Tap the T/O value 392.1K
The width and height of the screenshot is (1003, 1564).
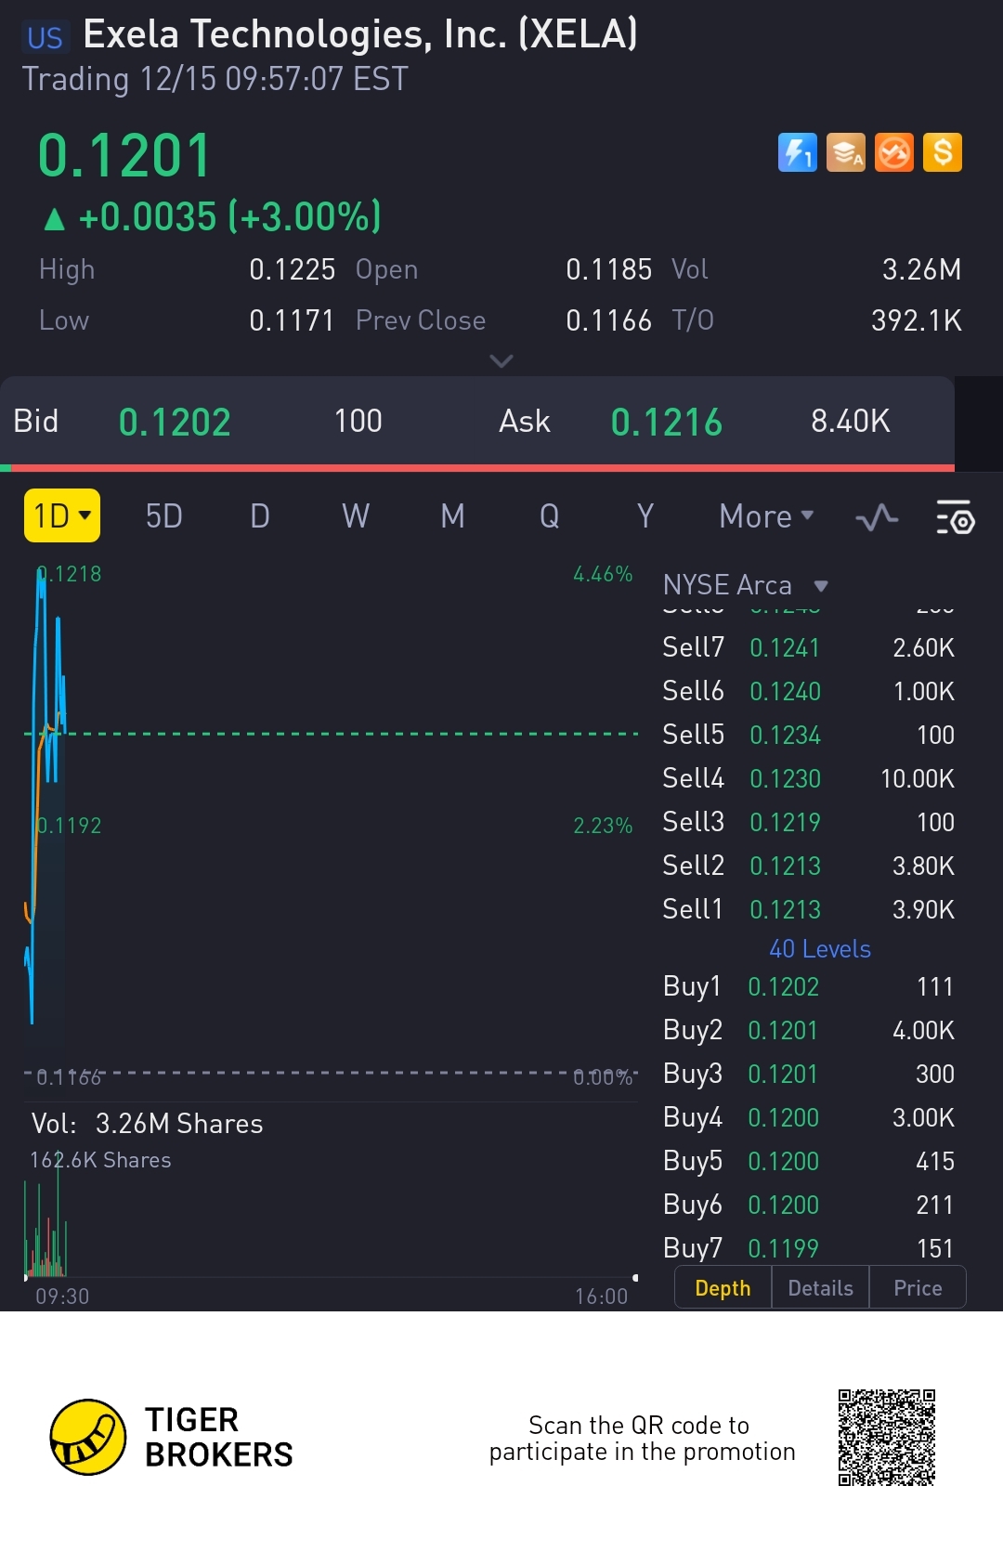point(916,320)
